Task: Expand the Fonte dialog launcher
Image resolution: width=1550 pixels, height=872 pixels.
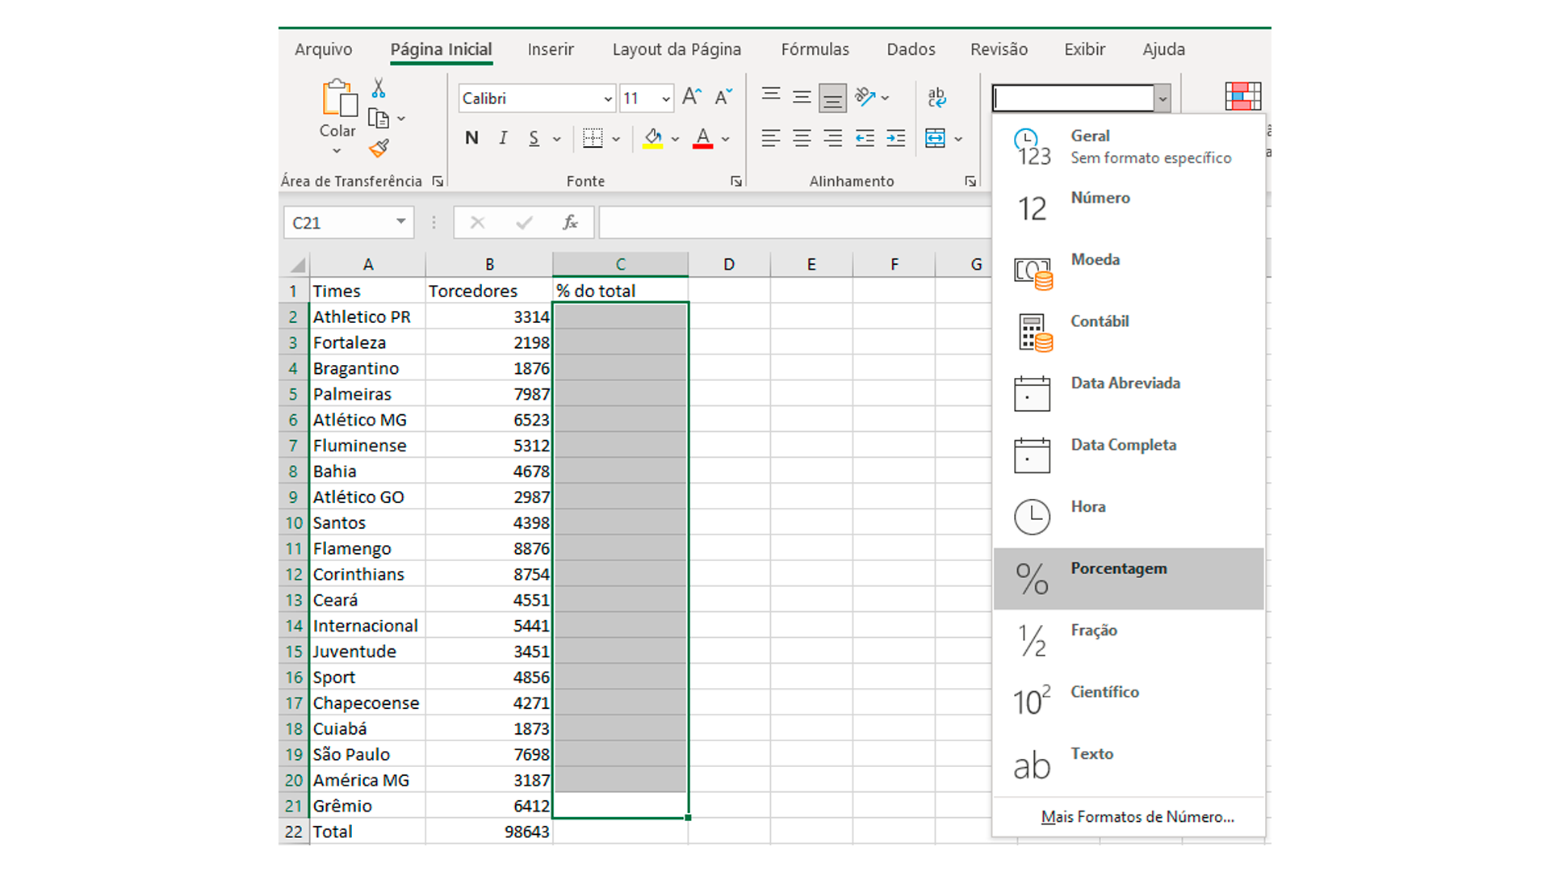Action: pyautogui.click(x=735, y=181)
